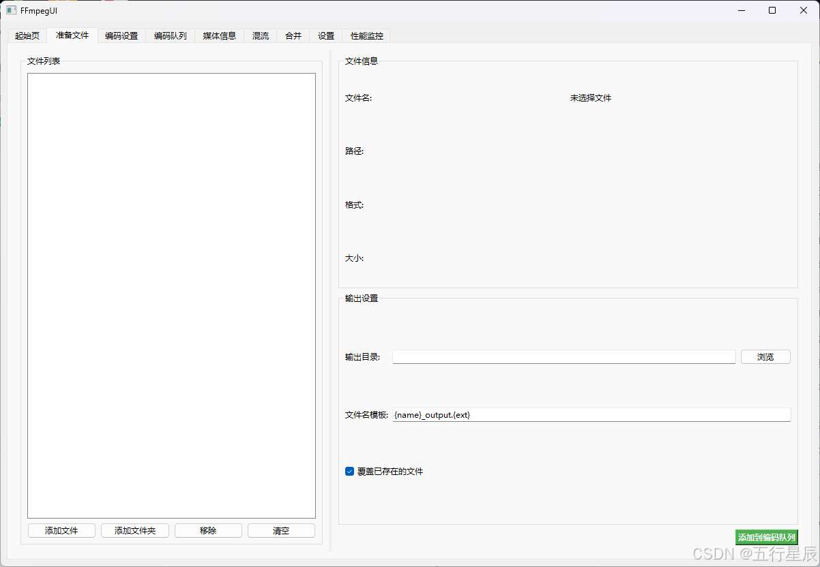Select the 准备文件 tab
This screenshot has height=567, width=820.
(x=72, y=35)
